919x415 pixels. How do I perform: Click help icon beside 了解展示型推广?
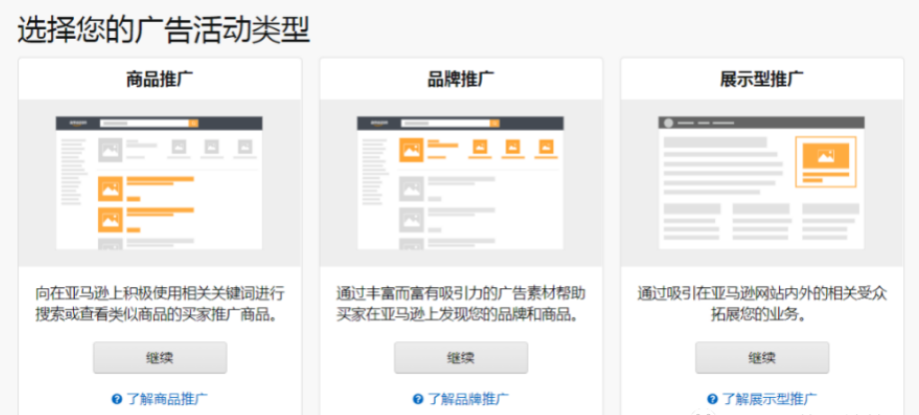[712, 399]
